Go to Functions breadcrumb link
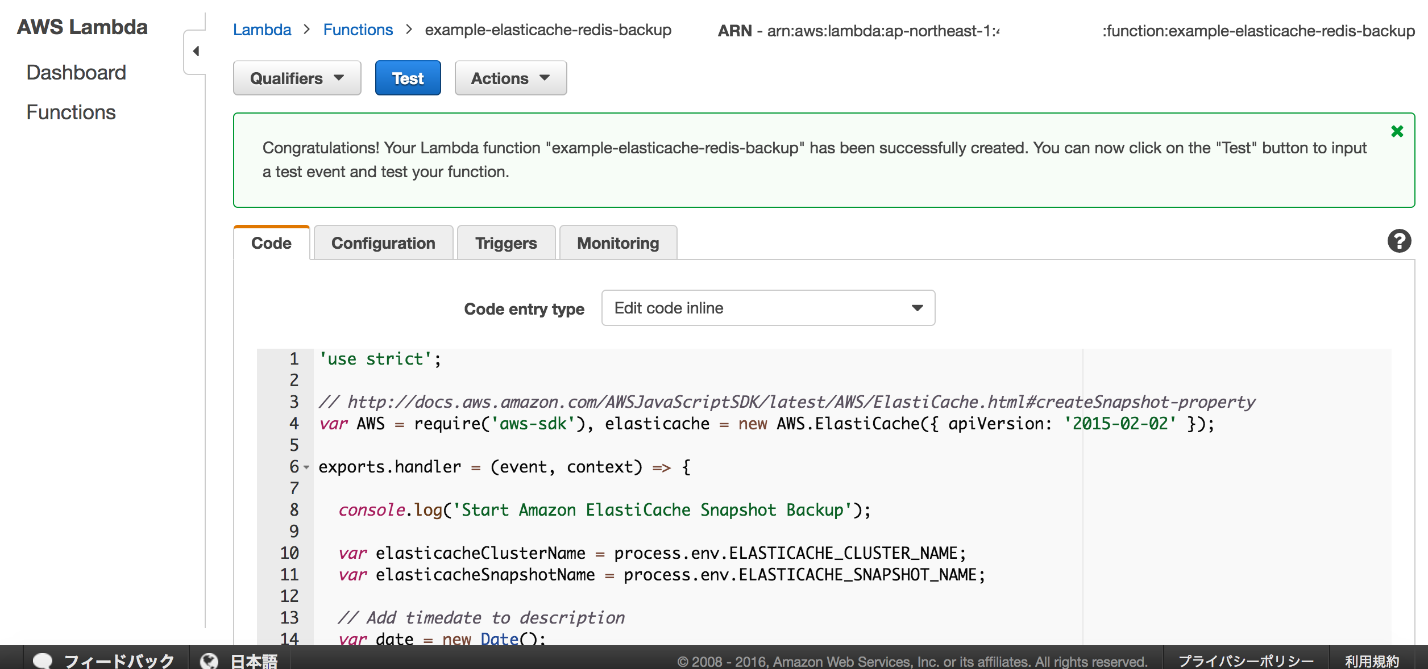 358,30
